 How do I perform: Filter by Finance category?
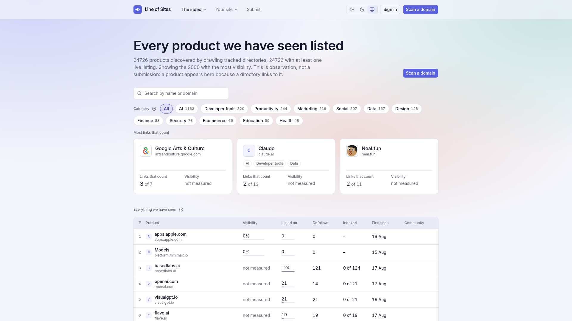(148, 121)
